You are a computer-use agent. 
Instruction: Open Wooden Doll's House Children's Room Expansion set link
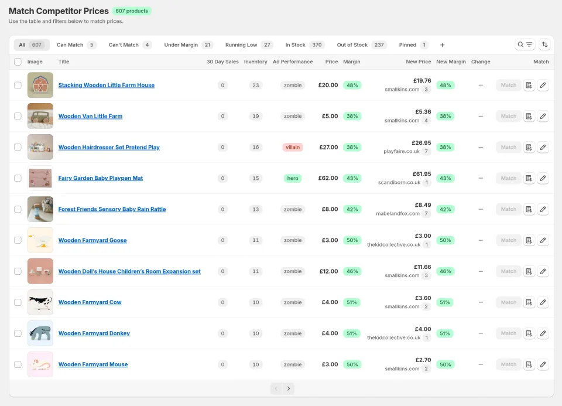pyautogui.click(x=129, y=271)
